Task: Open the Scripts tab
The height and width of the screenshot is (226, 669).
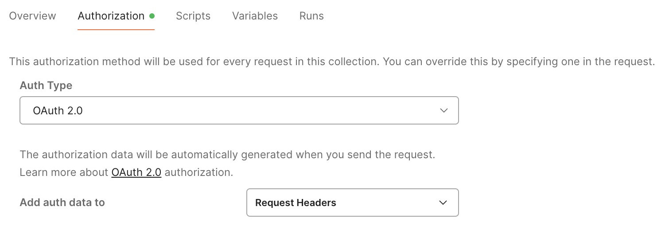Action: (x=193, y=16)
